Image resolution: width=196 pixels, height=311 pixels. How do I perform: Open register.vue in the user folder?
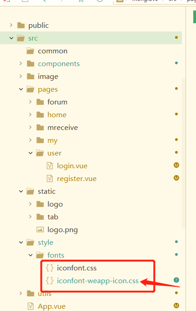77,179
